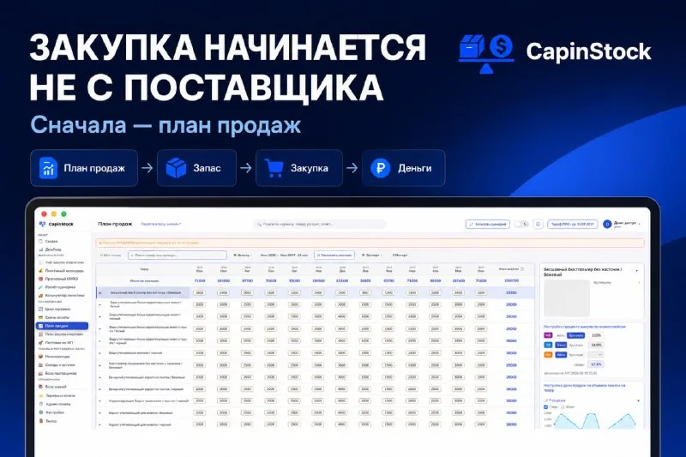The height and width of the screenshot is (457, 686).
Task: Click the Заполнить массово button
Action: point(334,255)
